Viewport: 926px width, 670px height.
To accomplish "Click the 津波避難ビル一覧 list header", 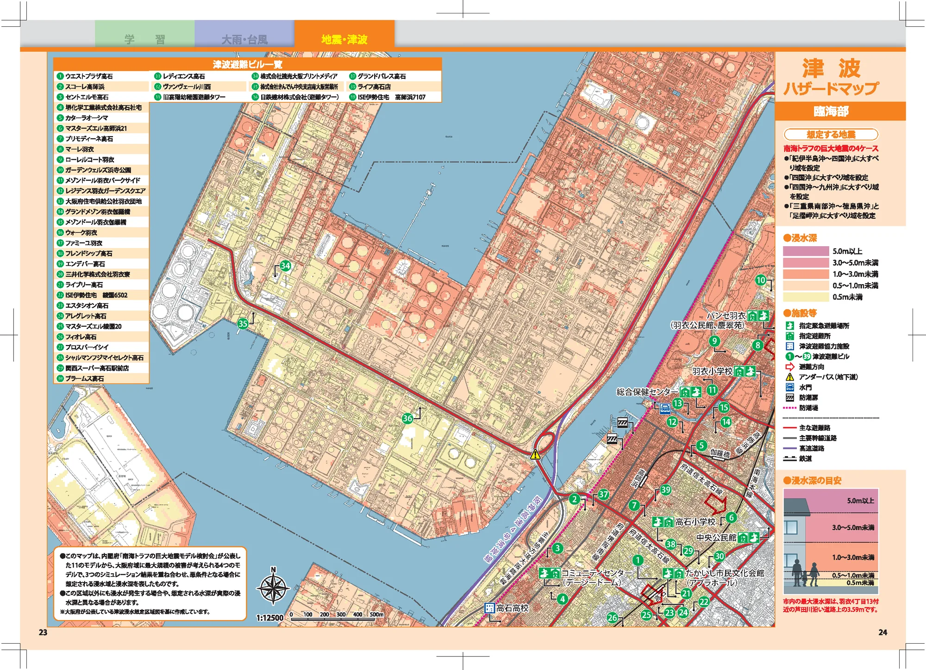I will coord(248,64).
